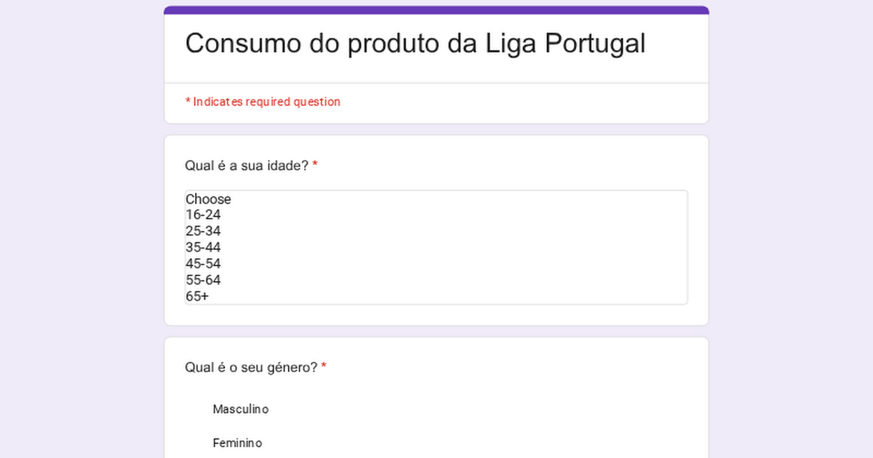Select the 16-24 age option
The image size is (873, 458).
tap(203, 215)
